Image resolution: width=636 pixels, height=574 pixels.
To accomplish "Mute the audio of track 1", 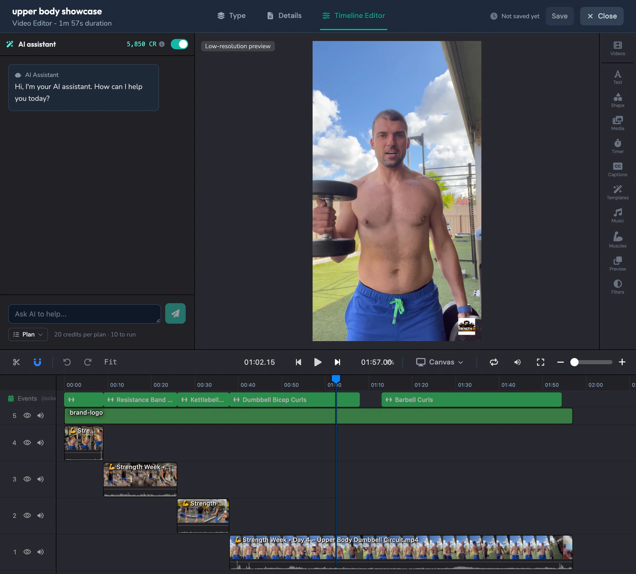I will click(41, 552).
